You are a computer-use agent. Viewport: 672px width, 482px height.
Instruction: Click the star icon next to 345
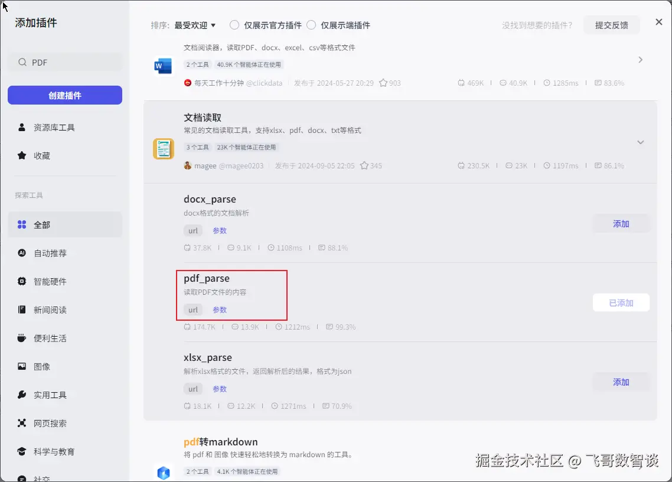(364, 165)
